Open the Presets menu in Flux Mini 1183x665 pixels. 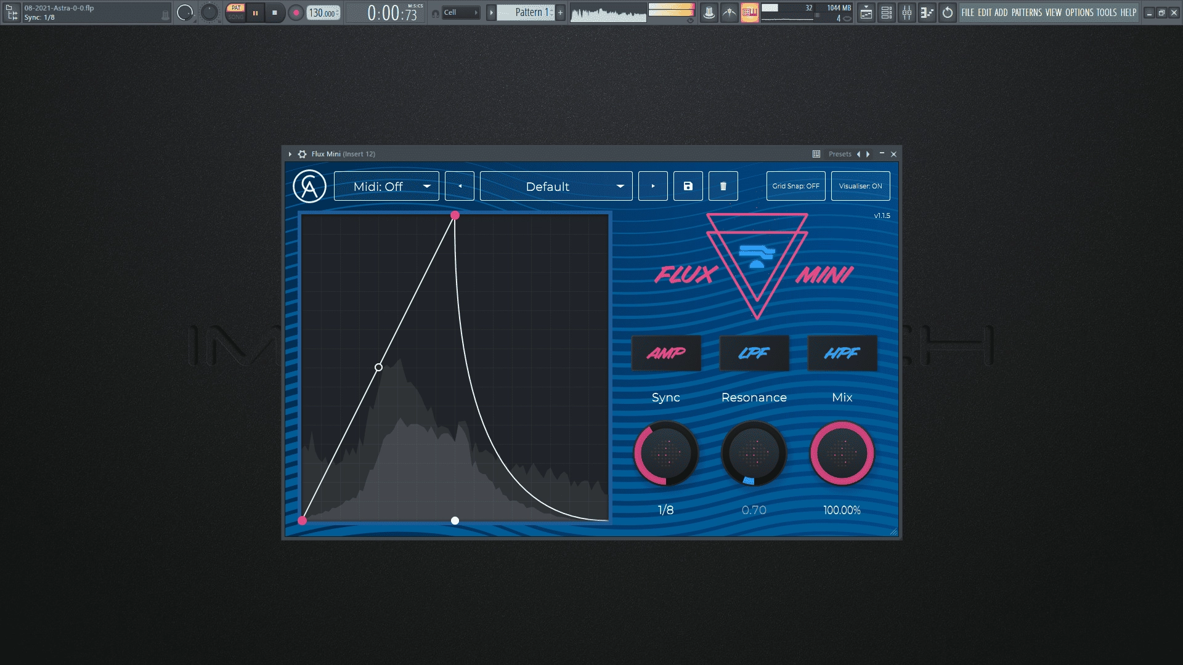coord(840,154)
